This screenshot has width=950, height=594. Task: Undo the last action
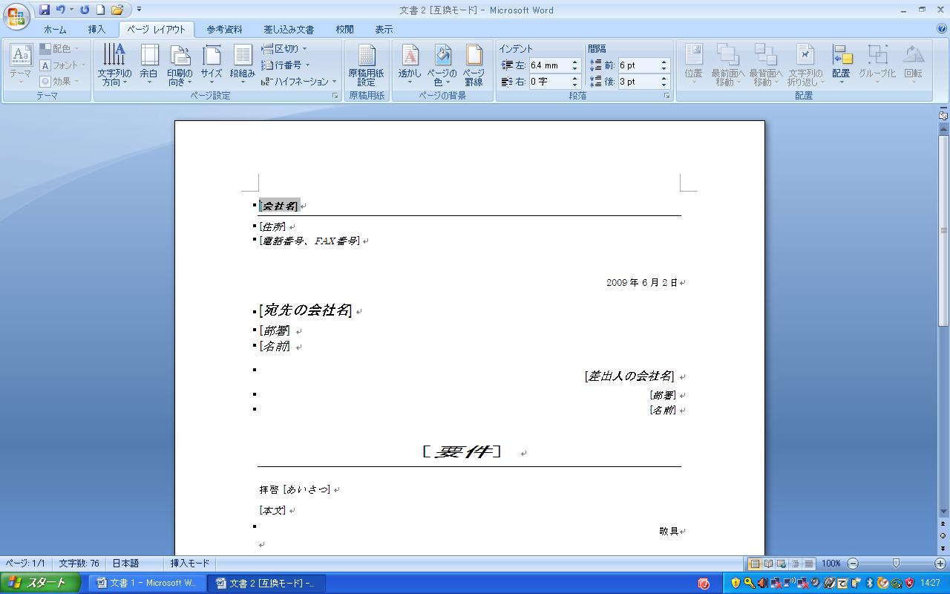coord(61,10)
